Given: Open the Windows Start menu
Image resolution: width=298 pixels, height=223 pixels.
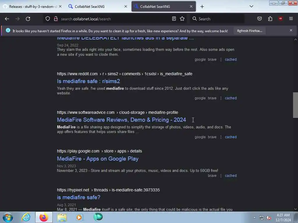Looking at the screenshot, I should 8,217.
